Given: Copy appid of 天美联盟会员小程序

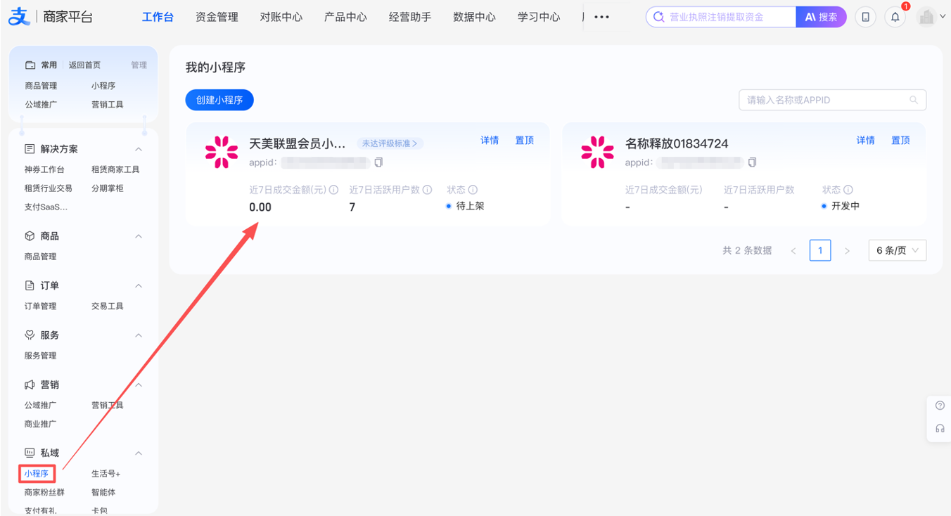Looking at the screenshot, I should point(378,162).
